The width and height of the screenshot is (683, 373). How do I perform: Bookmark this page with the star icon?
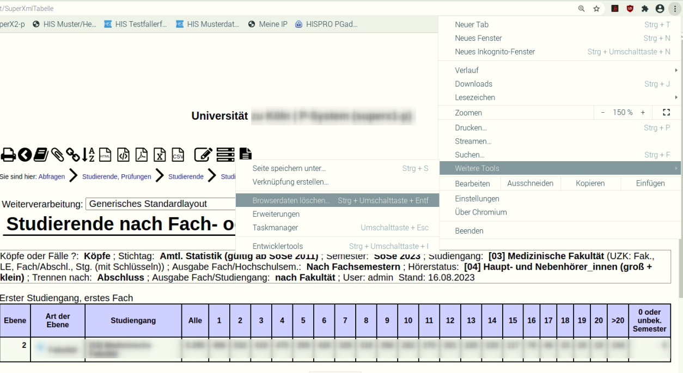point(597,9)
